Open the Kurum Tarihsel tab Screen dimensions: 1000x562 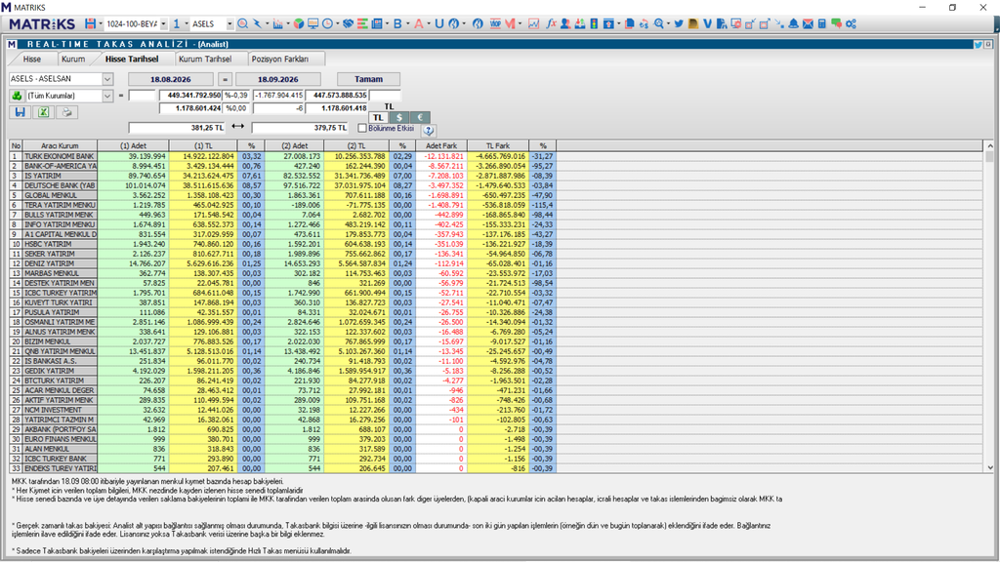click(x=205, y=59)
